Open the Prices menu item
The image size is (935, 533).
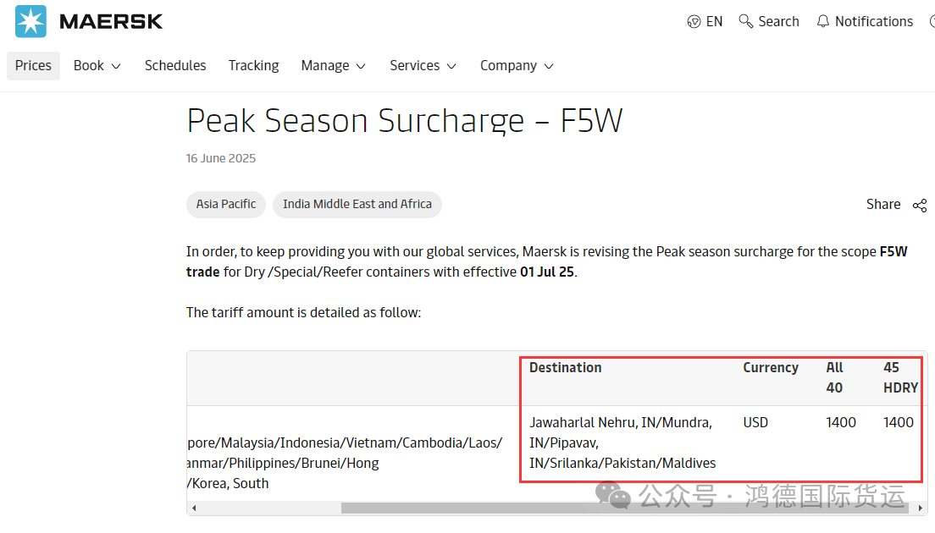point(33,65)
